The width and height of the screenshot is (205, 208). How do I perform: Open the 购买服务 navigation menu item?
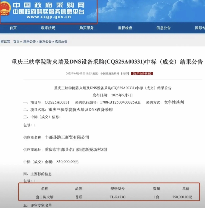[86, 28]
